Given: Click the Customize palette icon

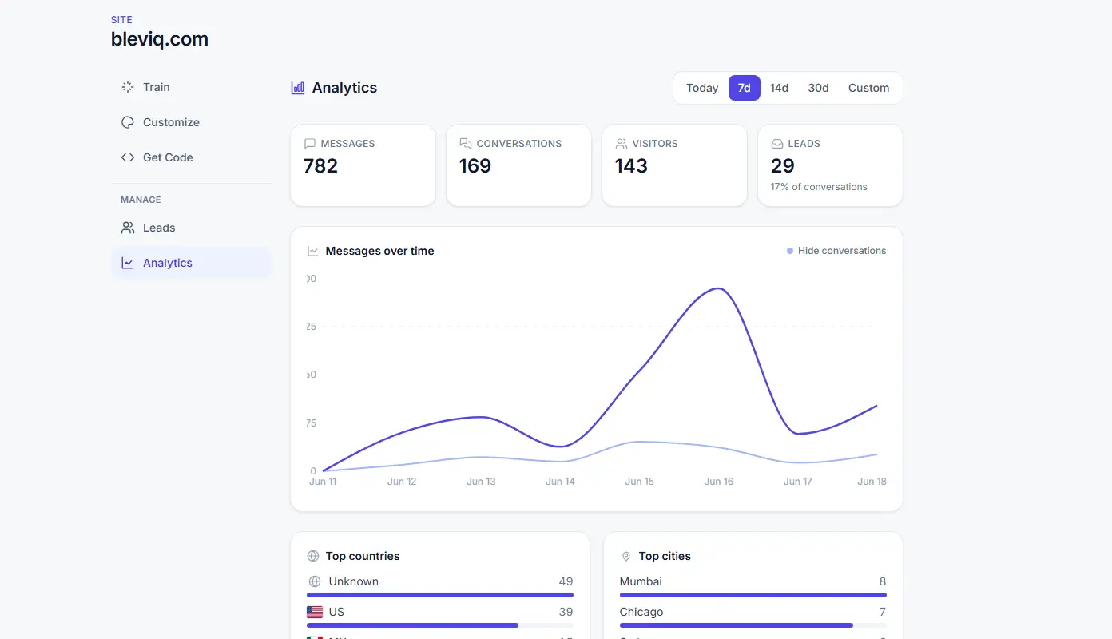Looking at the screenshot, I should coord(128,122).
